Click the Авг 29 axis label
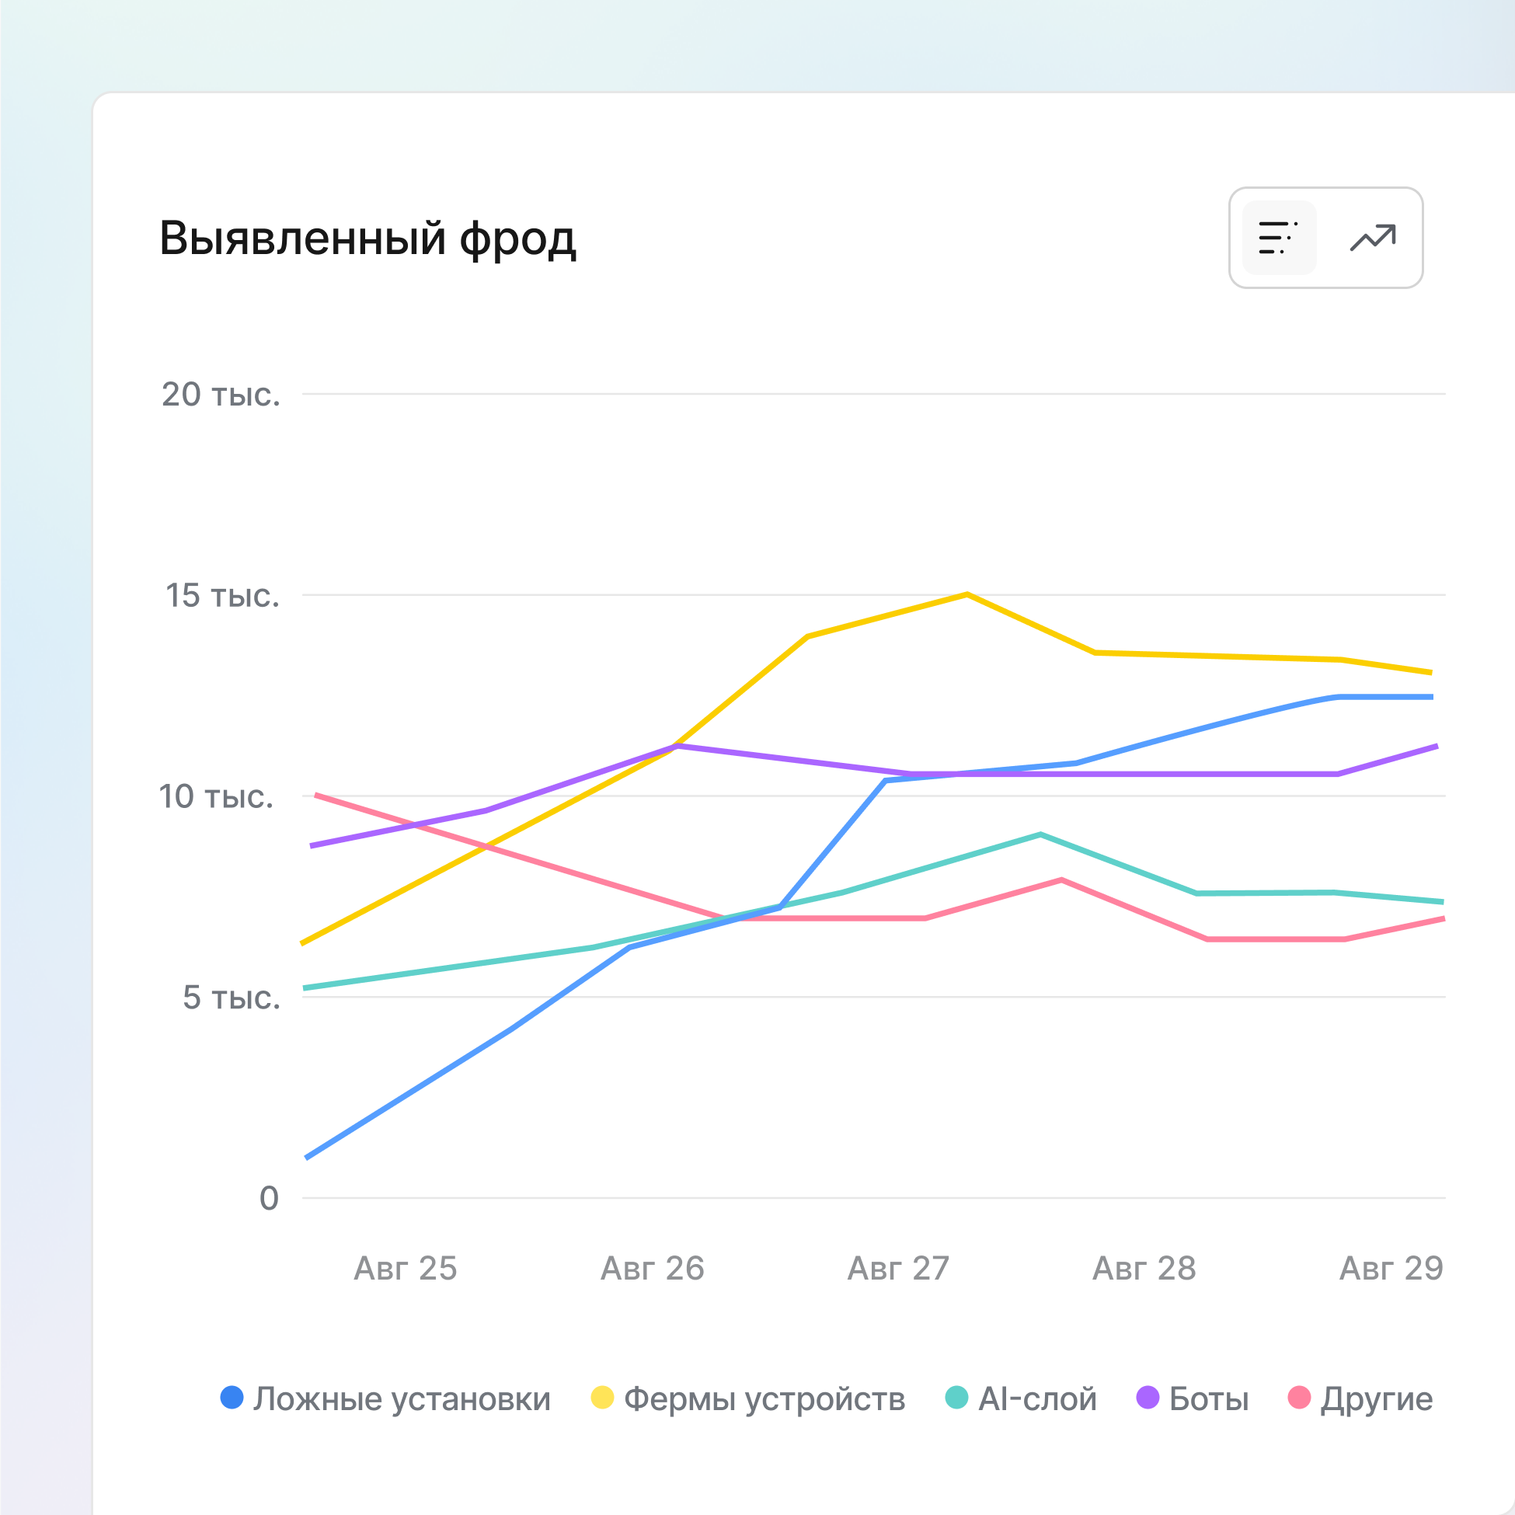The image size is (1515, 1515). 1391,1268
